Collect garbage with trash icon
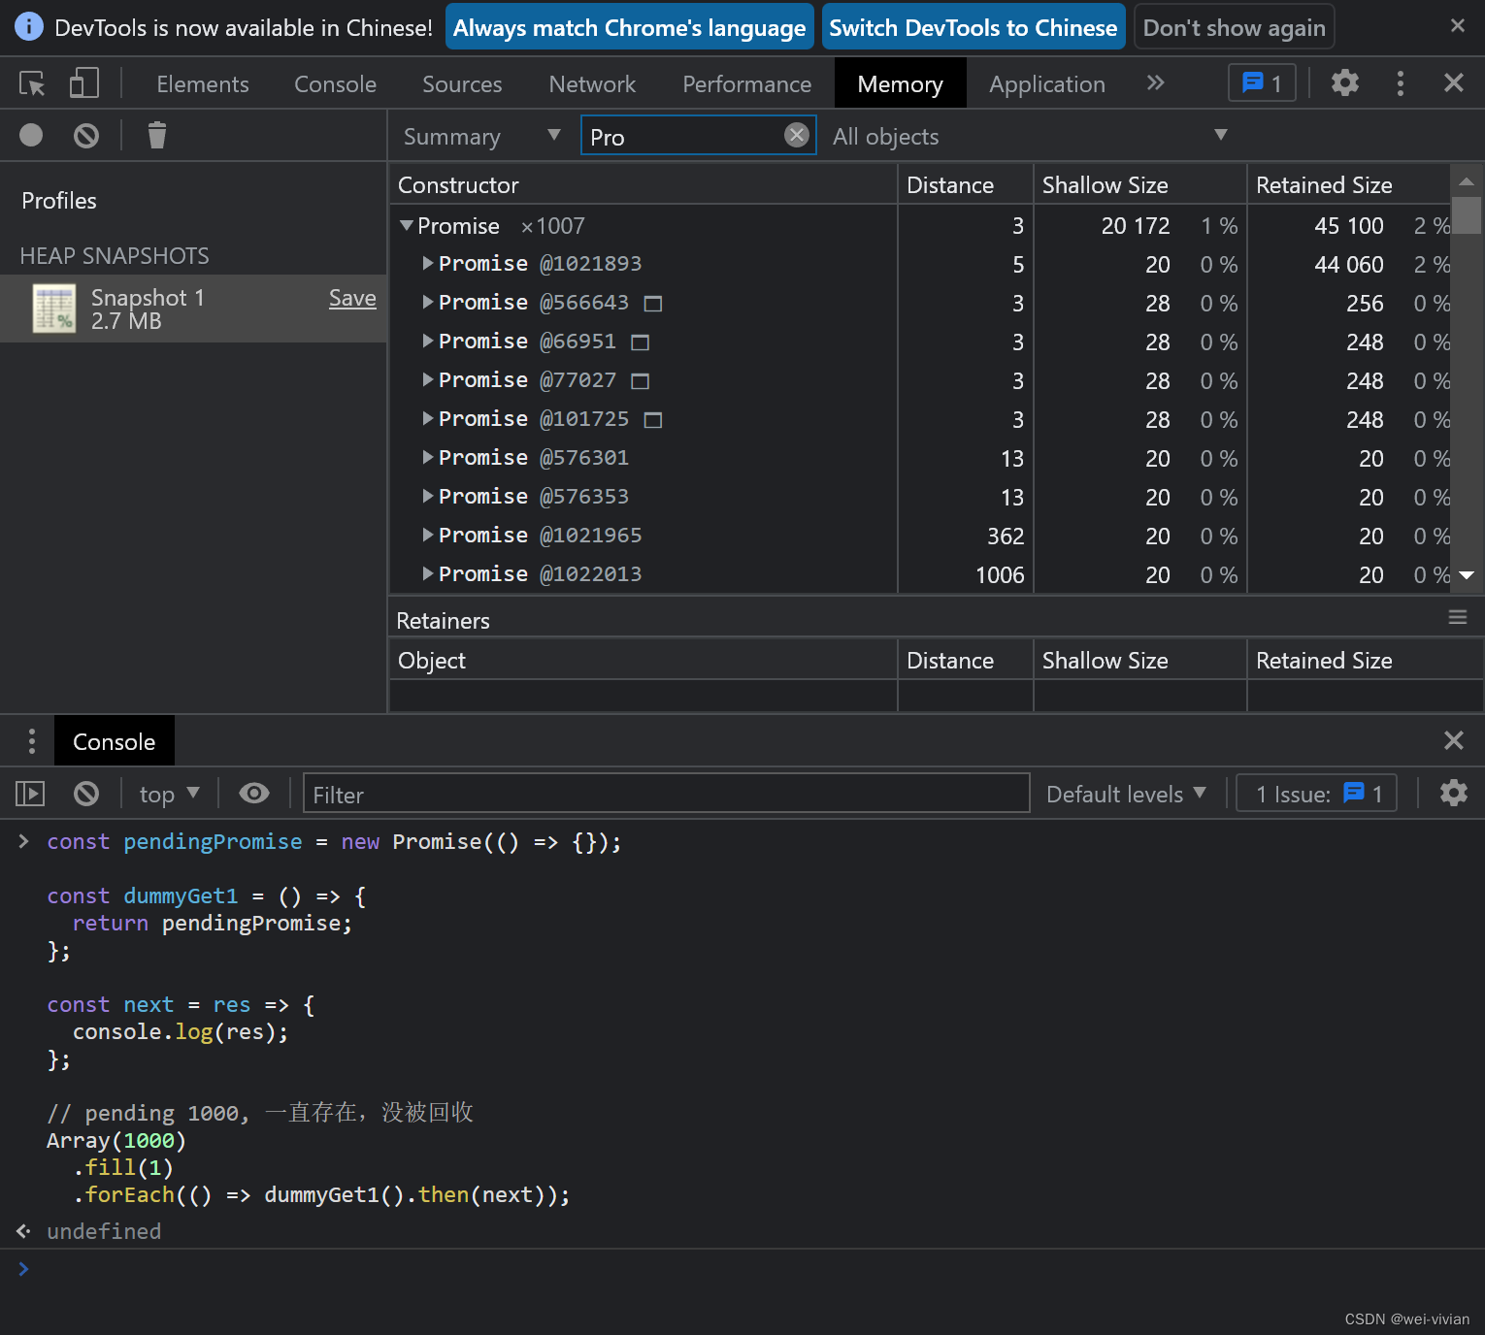Image resolution: width=1485 pixels, height=1335 pixels. point(156,135)
